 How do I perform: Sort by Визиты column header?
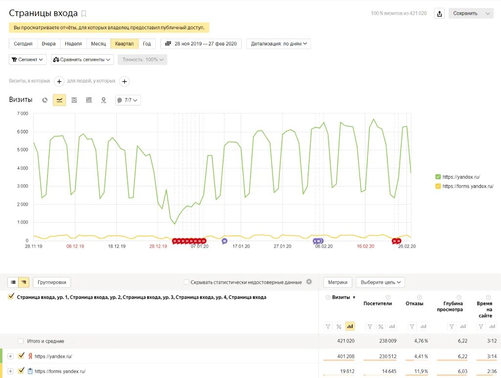pyautogui.click(x=343, y=297)
